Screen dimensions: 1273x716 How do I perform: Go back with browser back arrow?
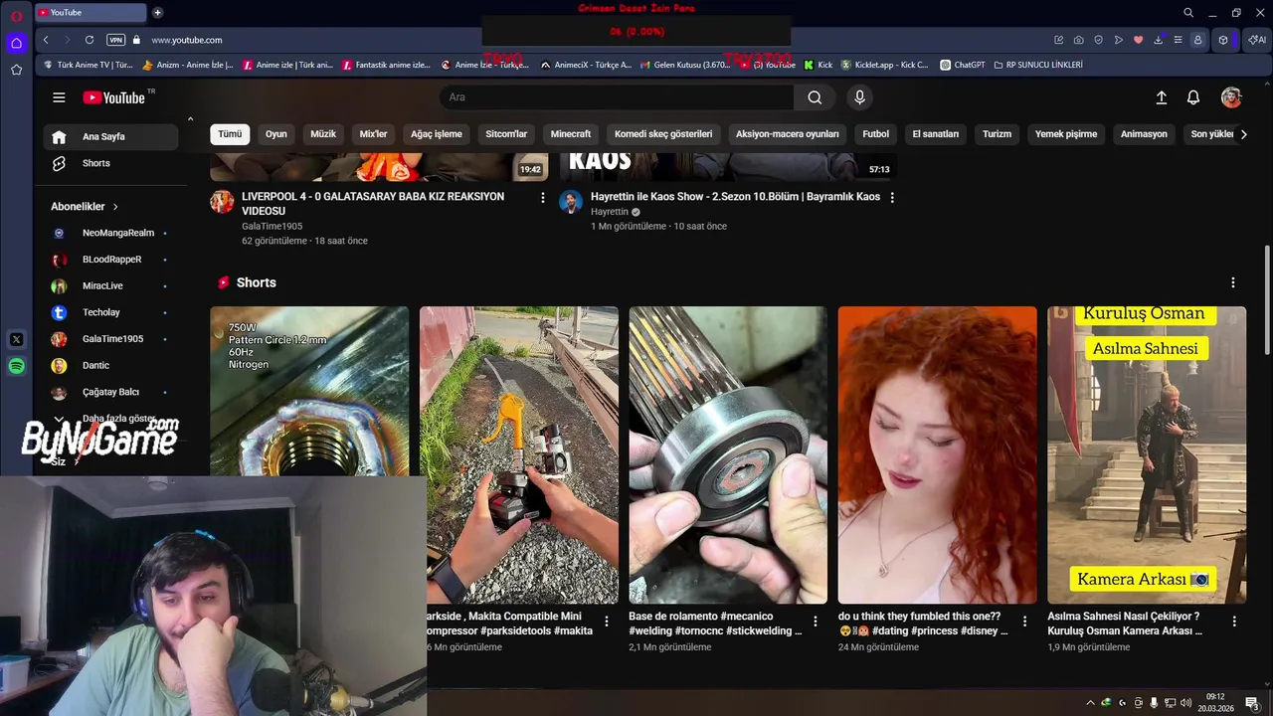click(x=46, y=40)
